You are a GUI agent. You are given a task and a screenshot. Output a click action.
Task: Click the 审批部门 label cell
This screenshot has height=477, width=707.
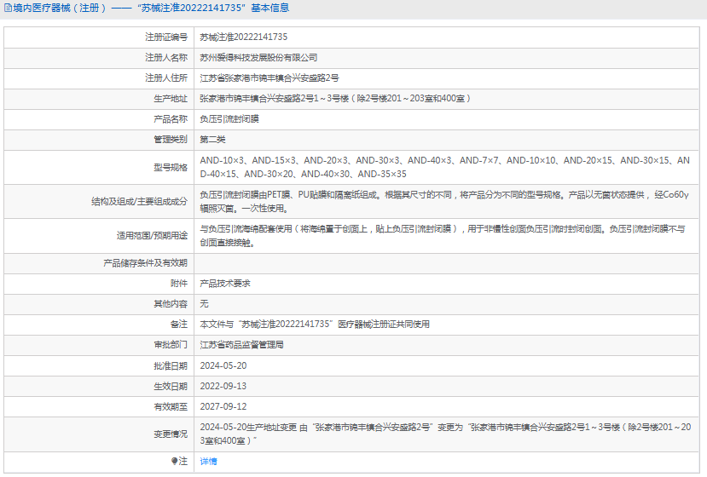coord(99,345)
